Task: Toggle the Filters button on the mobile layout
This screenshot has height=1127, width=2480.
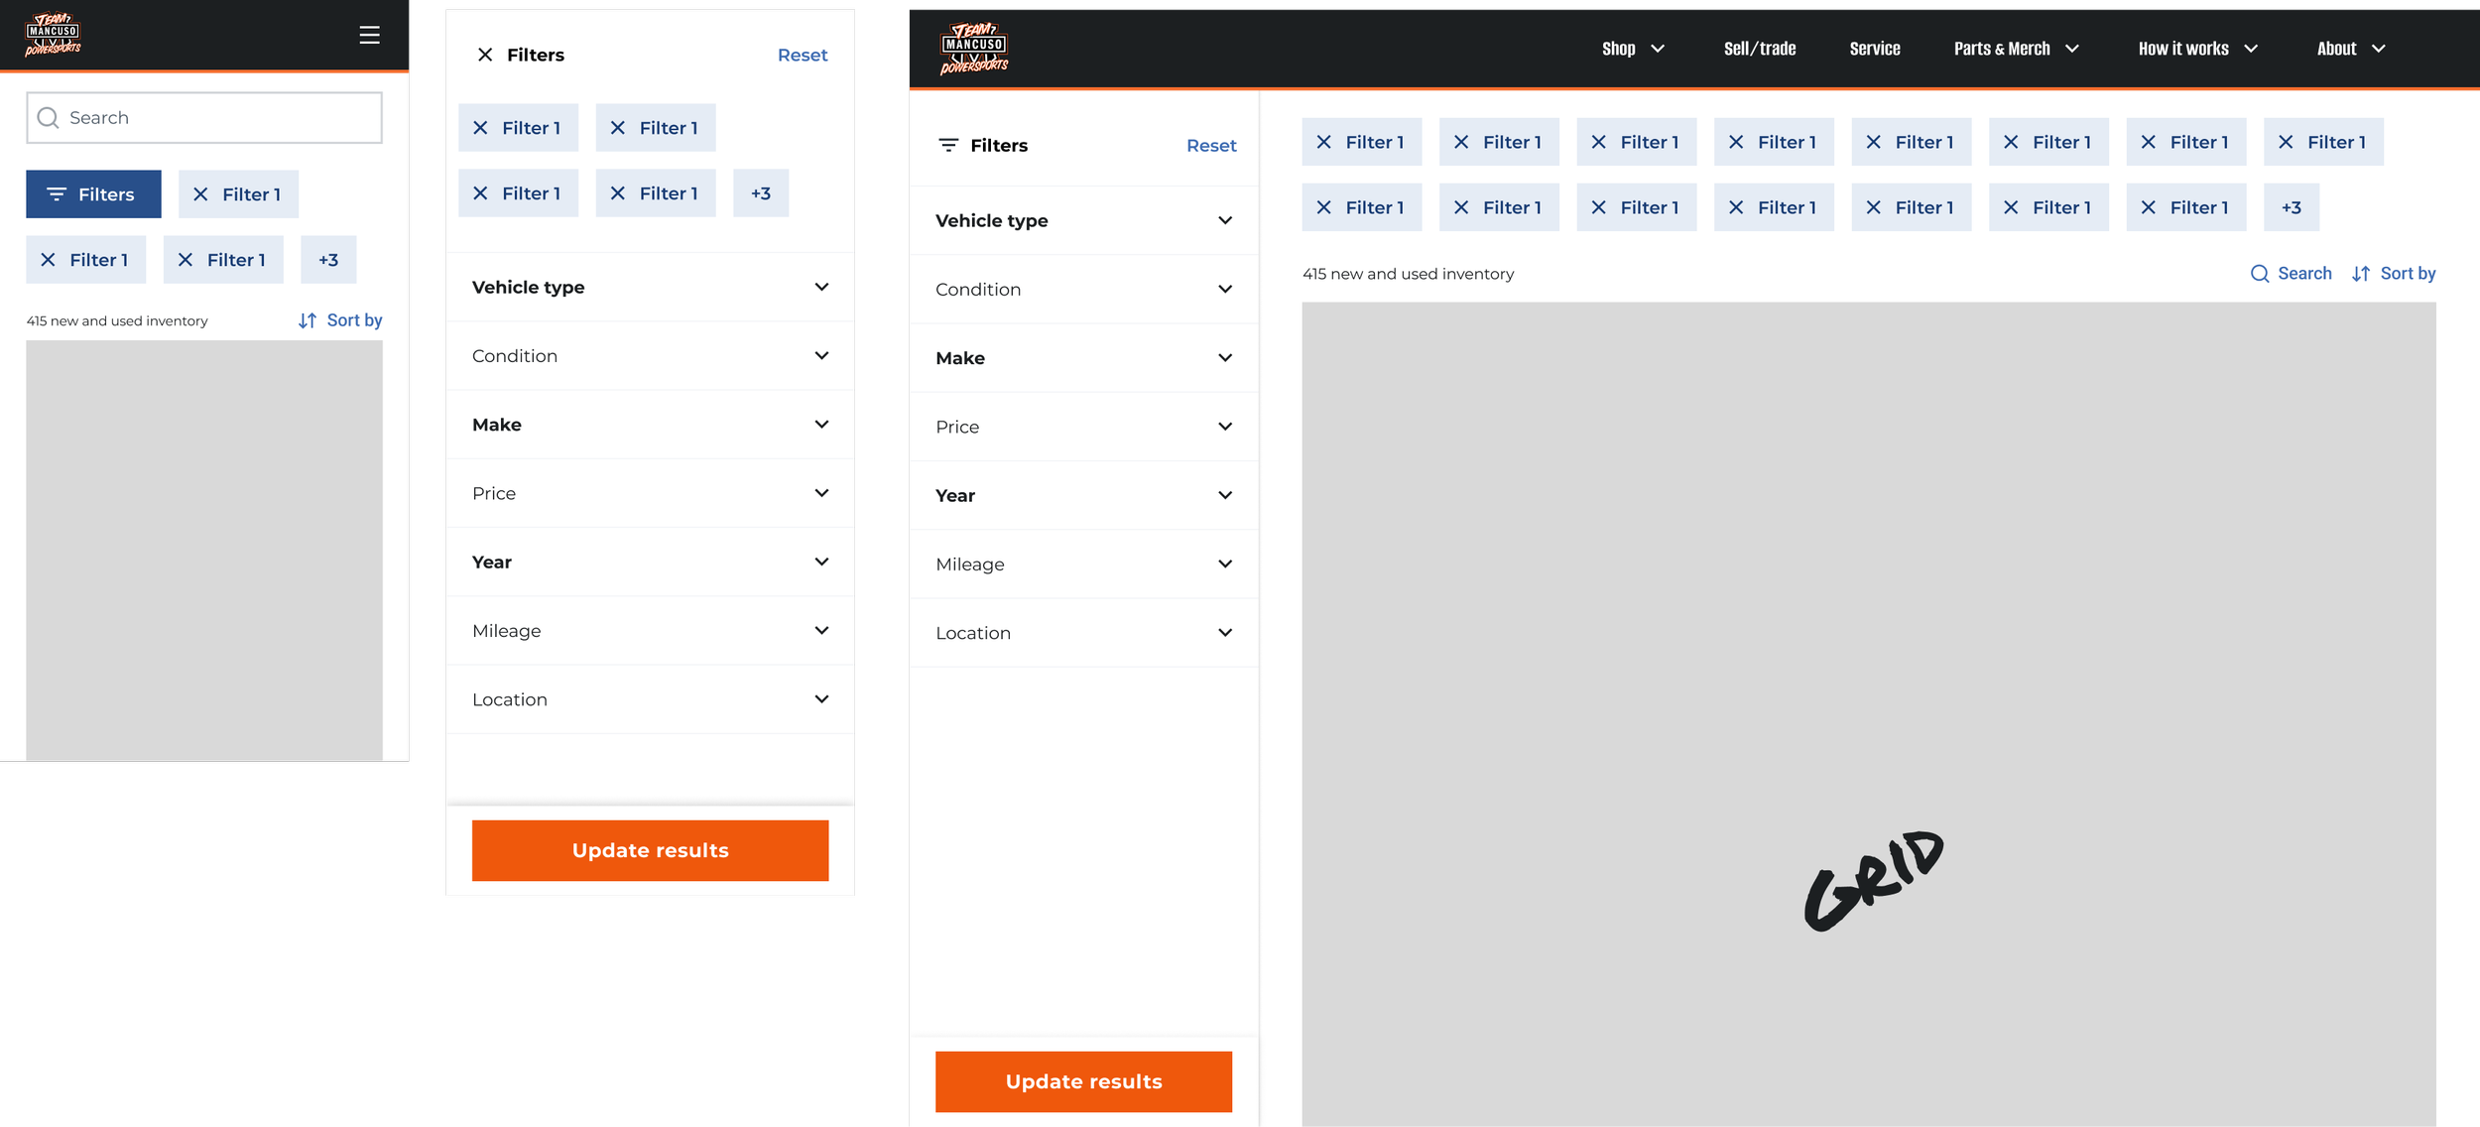Action: coord(93,193)
